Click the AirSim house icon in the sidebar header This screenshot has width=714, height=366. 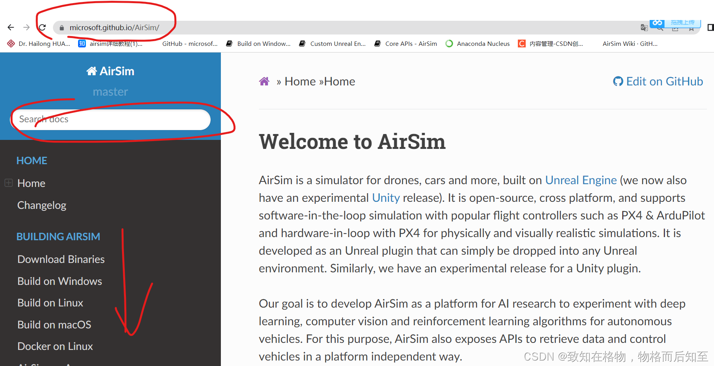tap(91, 71)
